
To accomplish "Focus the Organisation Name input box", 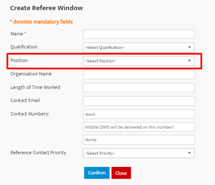I will [139, 74].
